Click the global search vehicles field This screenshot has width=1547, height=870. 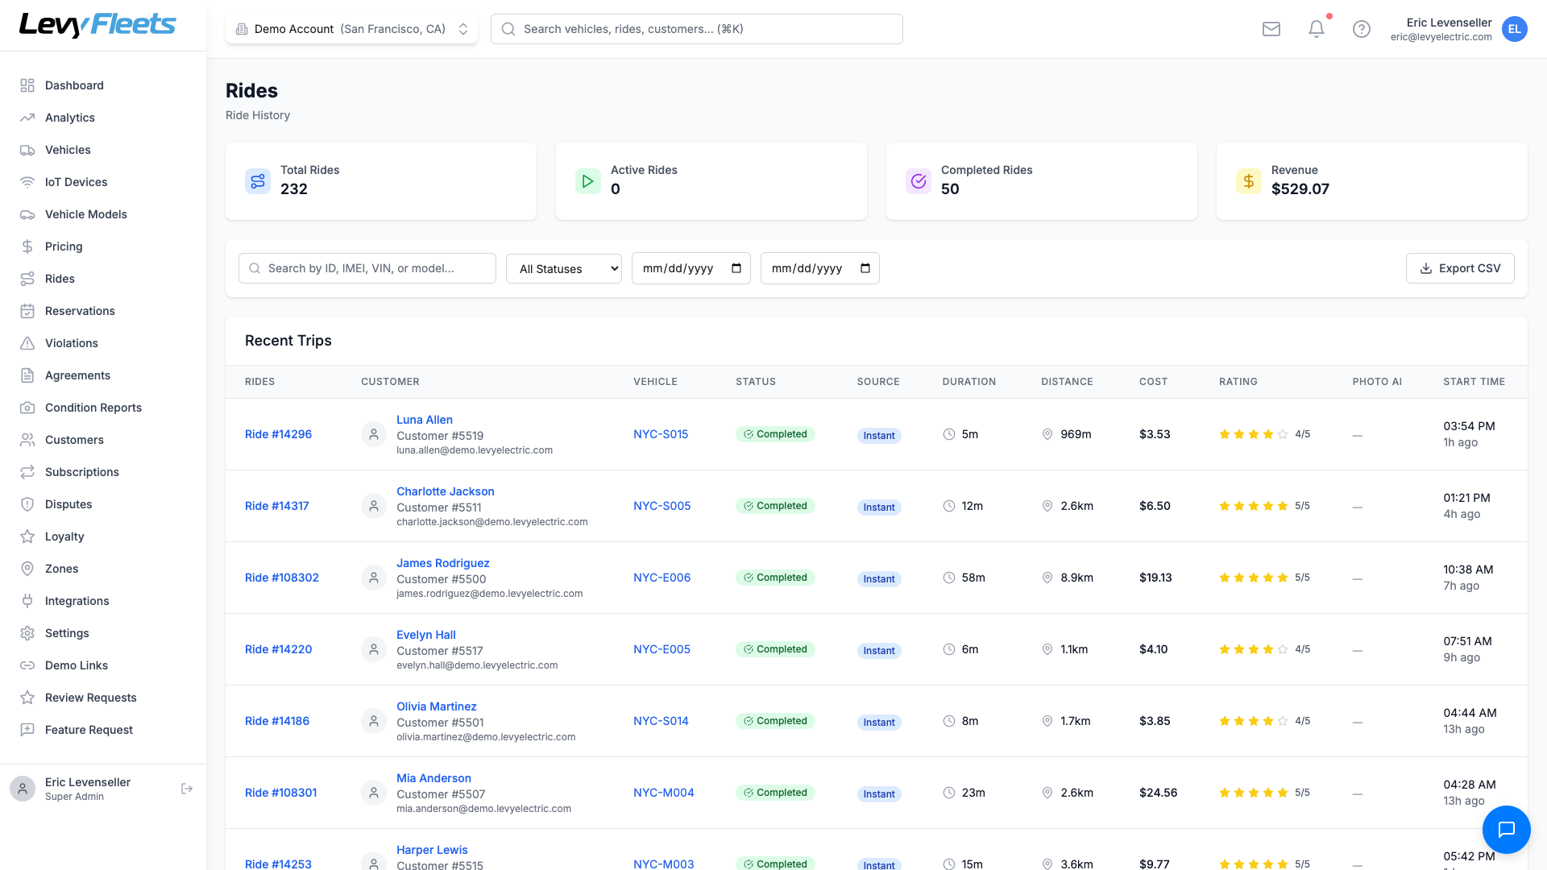coord(697,29)
